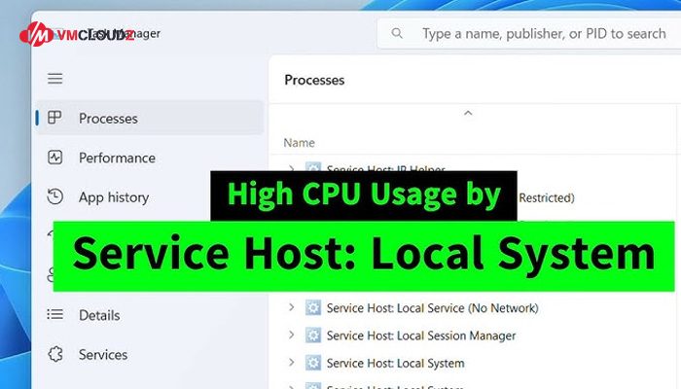Open the Details tab
The image size is (681, 389).
click(150, 315)
